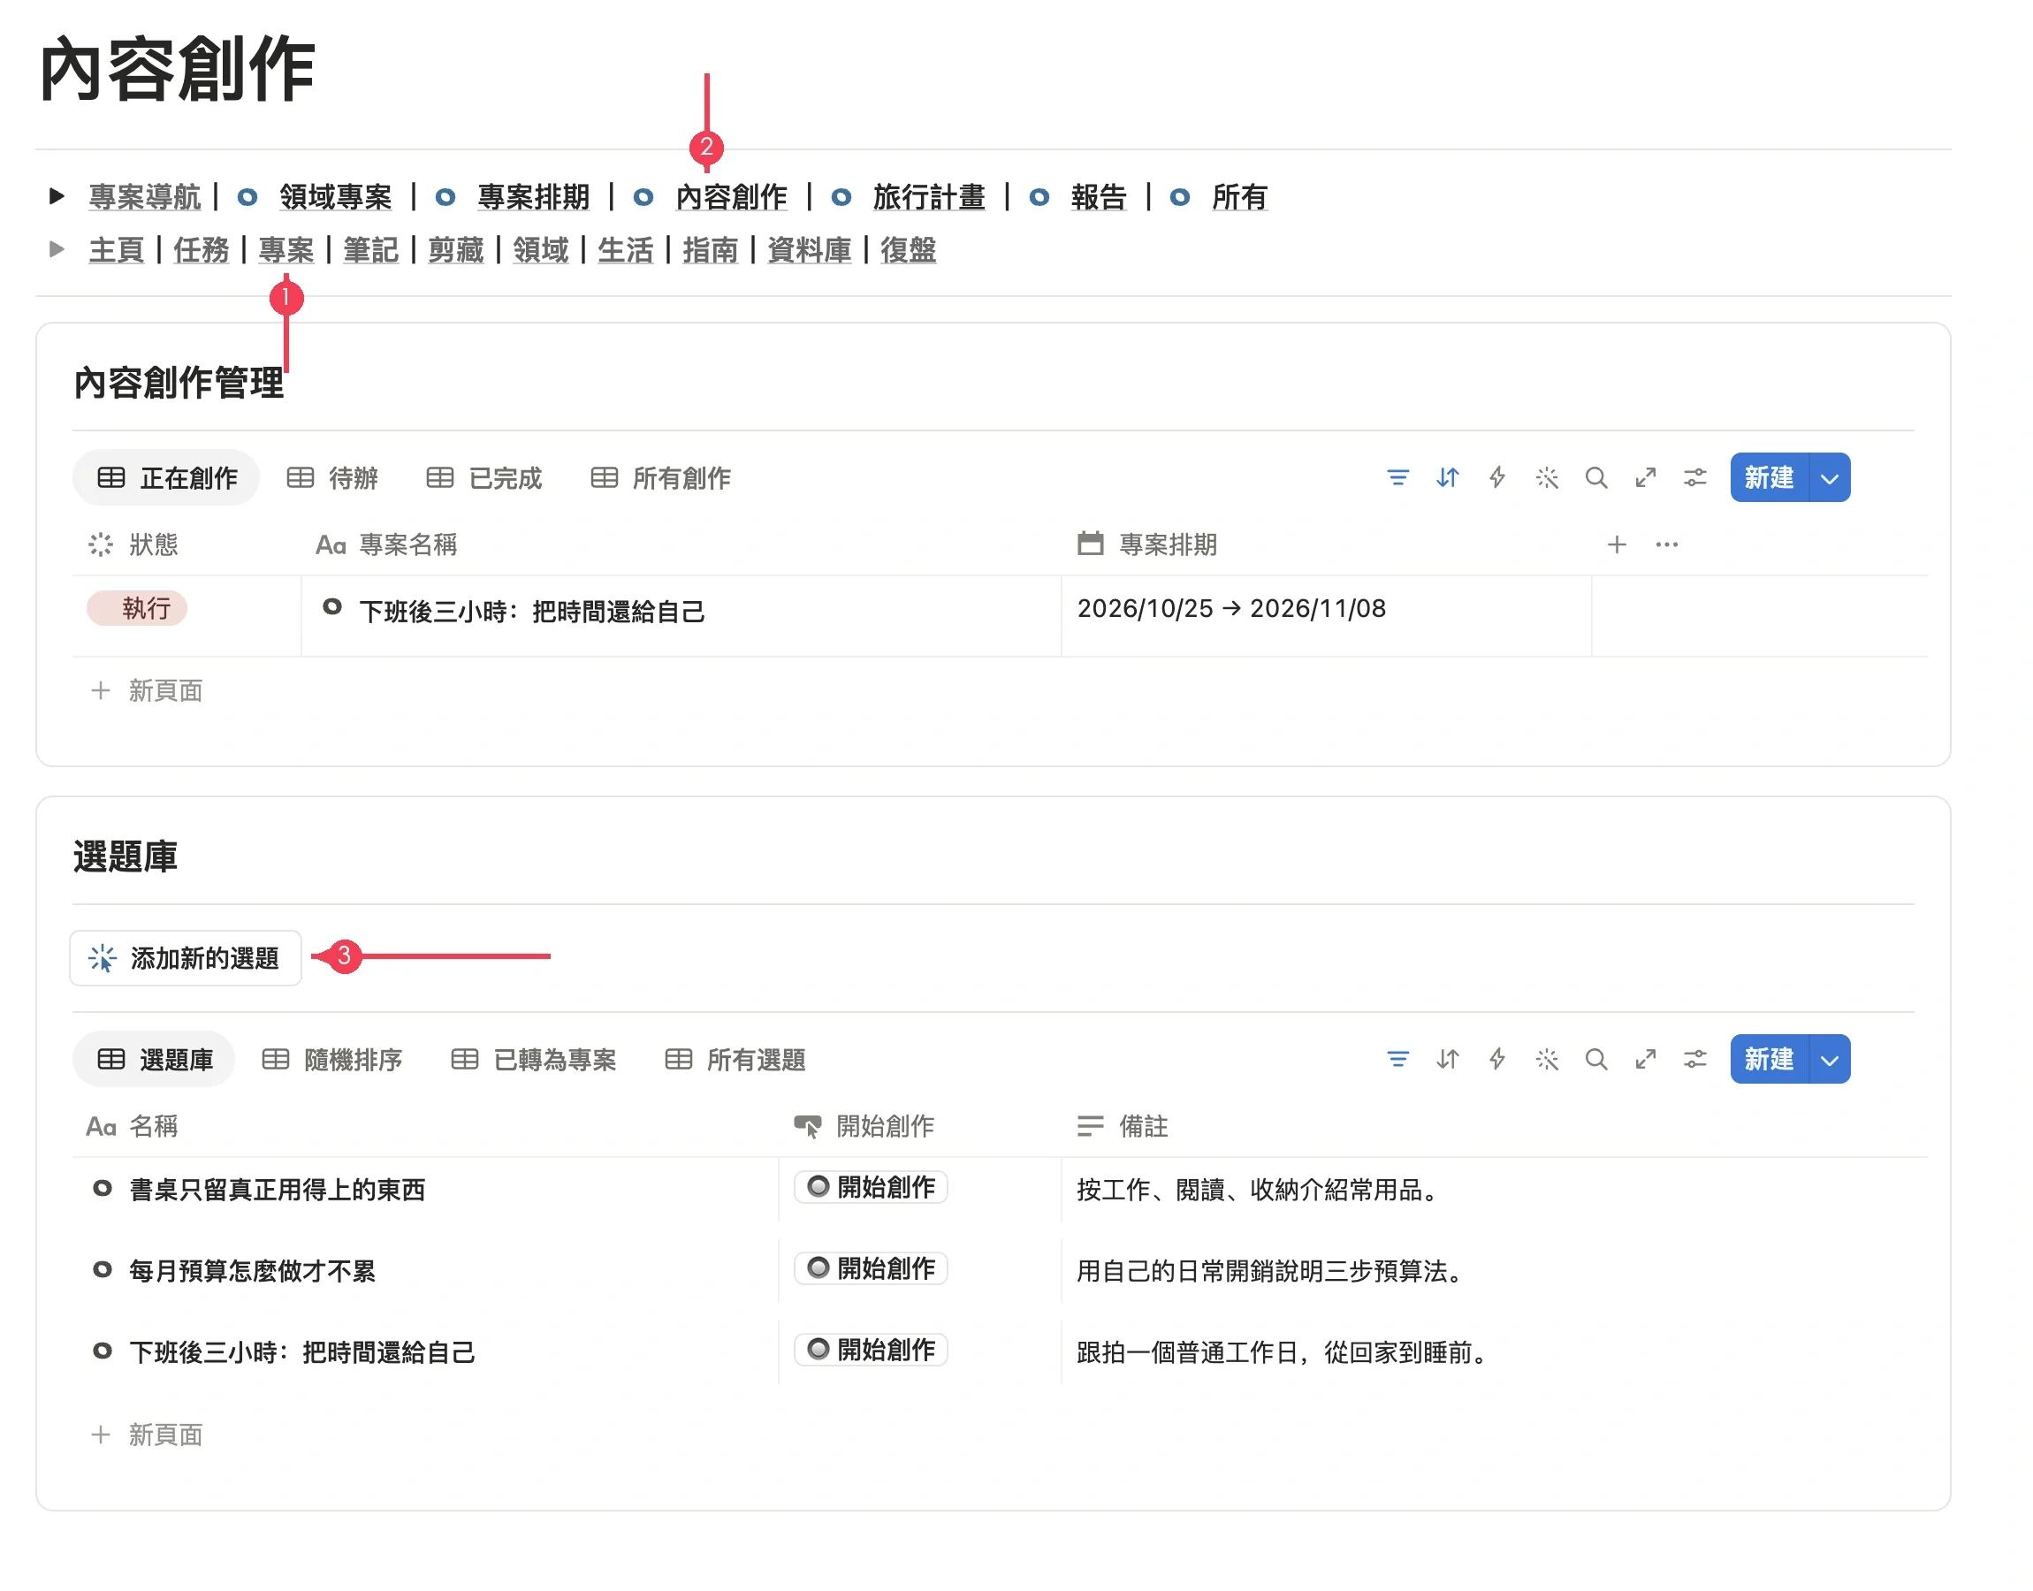Click the 添加新的選題 button

[186, 957]
